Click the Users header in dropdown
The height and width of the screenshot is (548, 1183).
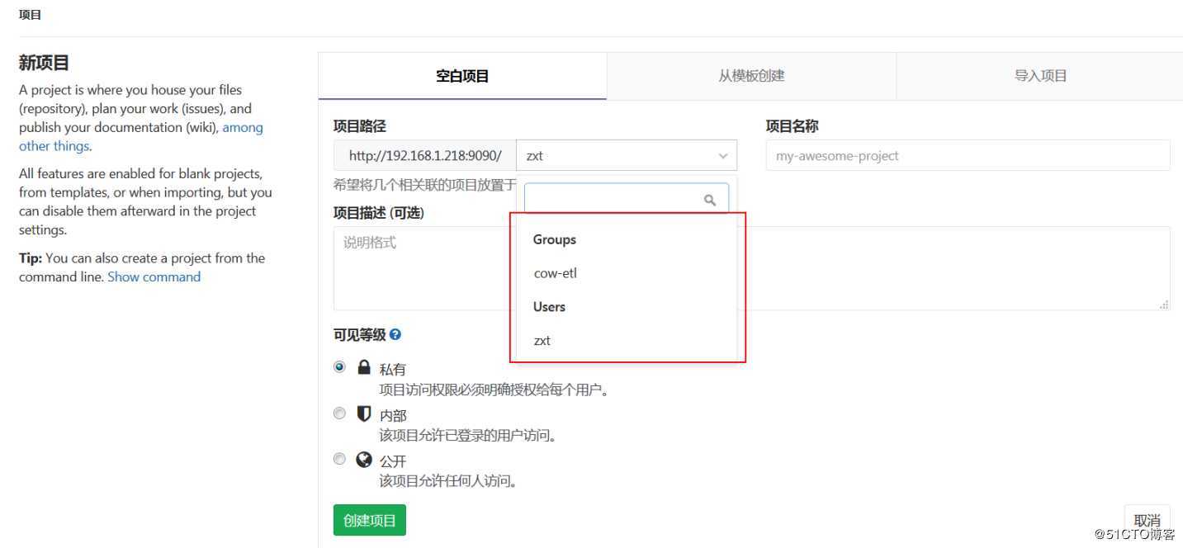point(549,306)
